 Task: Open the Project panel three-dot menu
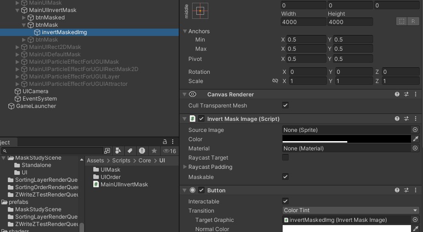click(173, 142)
